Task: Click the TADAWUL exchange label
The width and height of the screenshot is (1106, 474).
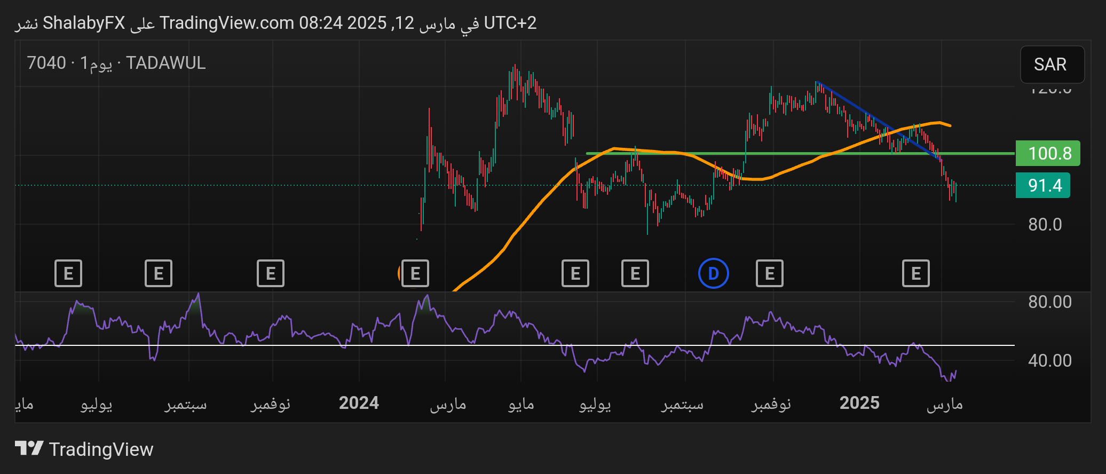Action: click(x=166, y=63)
